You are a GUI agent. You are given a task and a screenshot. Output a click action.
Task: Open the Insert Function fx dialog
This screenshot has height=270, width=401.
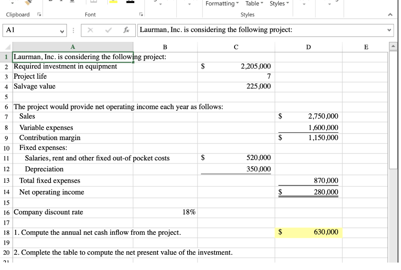coord(126,30)
